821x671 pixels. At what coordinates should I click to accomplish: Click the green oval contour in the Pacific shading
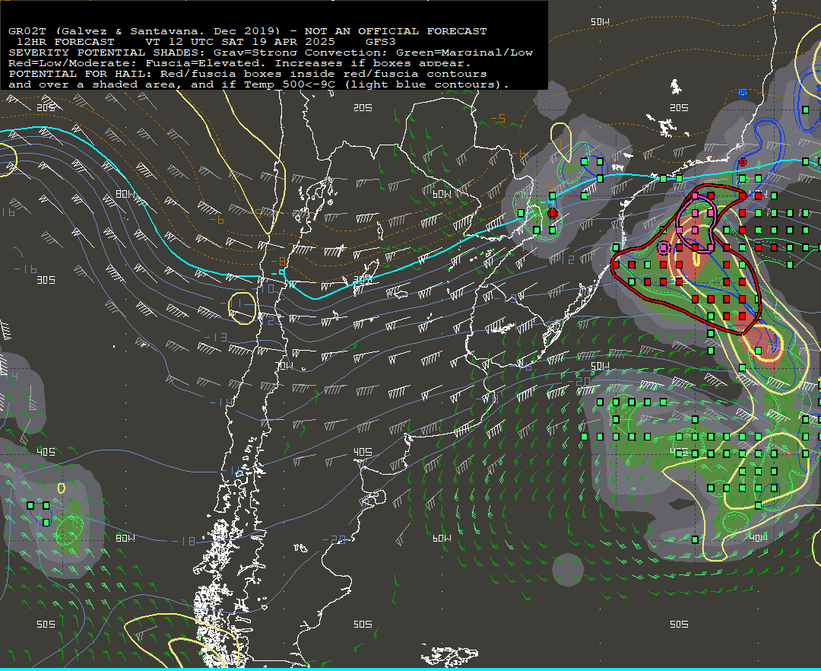[70, 530]
